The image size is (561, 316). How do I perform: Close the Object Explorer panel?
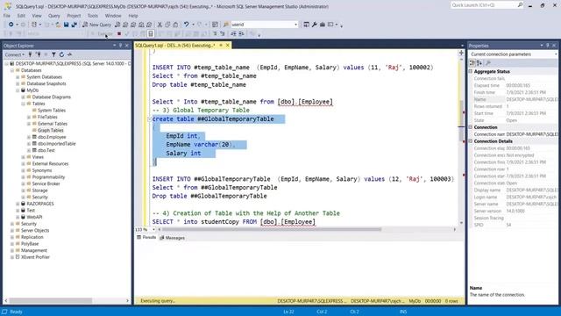(x=126, y=46)
